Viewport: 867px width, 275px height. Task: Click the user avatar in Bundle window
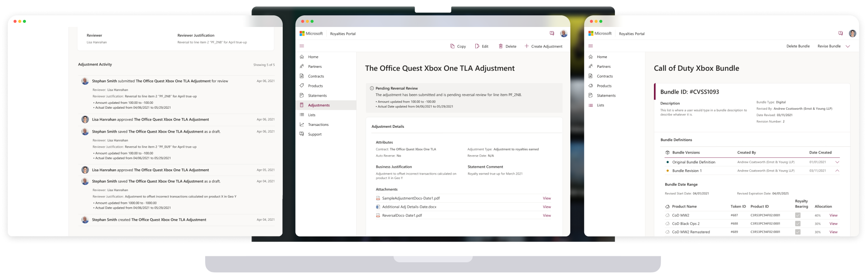(x=852, y=33)
